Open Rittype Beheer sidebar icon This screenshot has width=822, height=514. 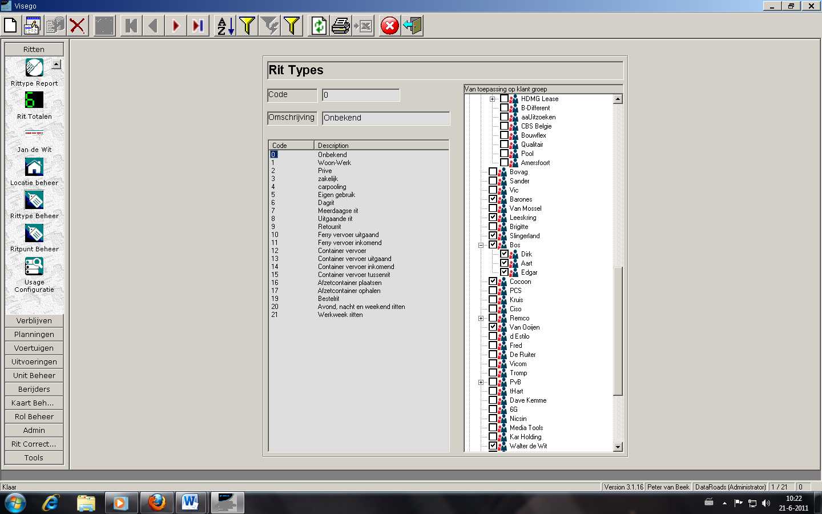pos(34,205)
